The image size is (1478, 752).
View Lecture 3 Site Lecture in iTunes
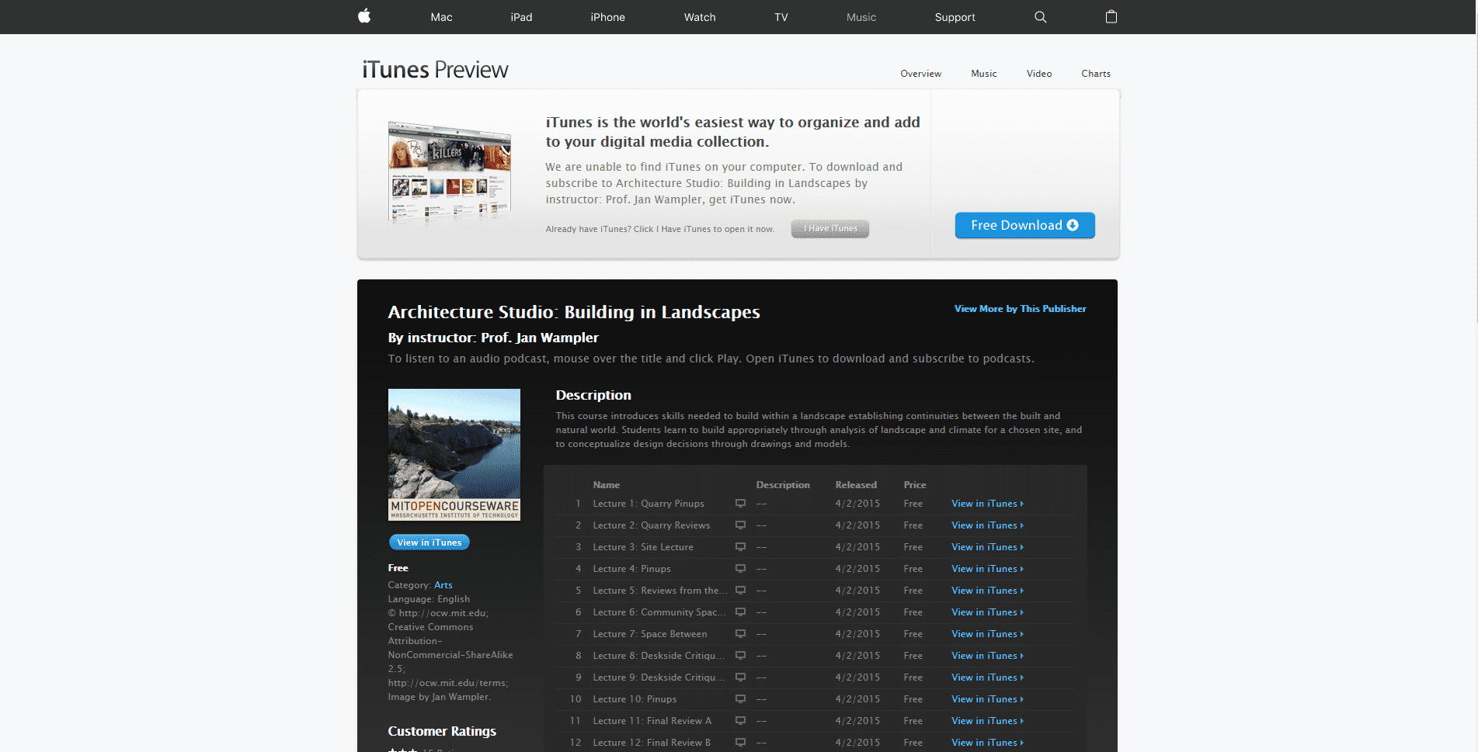[x=987, y=547]
